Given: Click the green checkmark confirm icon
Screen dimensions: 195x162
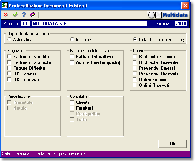Looking at the screenshot, I should click(x=15, y=15).
